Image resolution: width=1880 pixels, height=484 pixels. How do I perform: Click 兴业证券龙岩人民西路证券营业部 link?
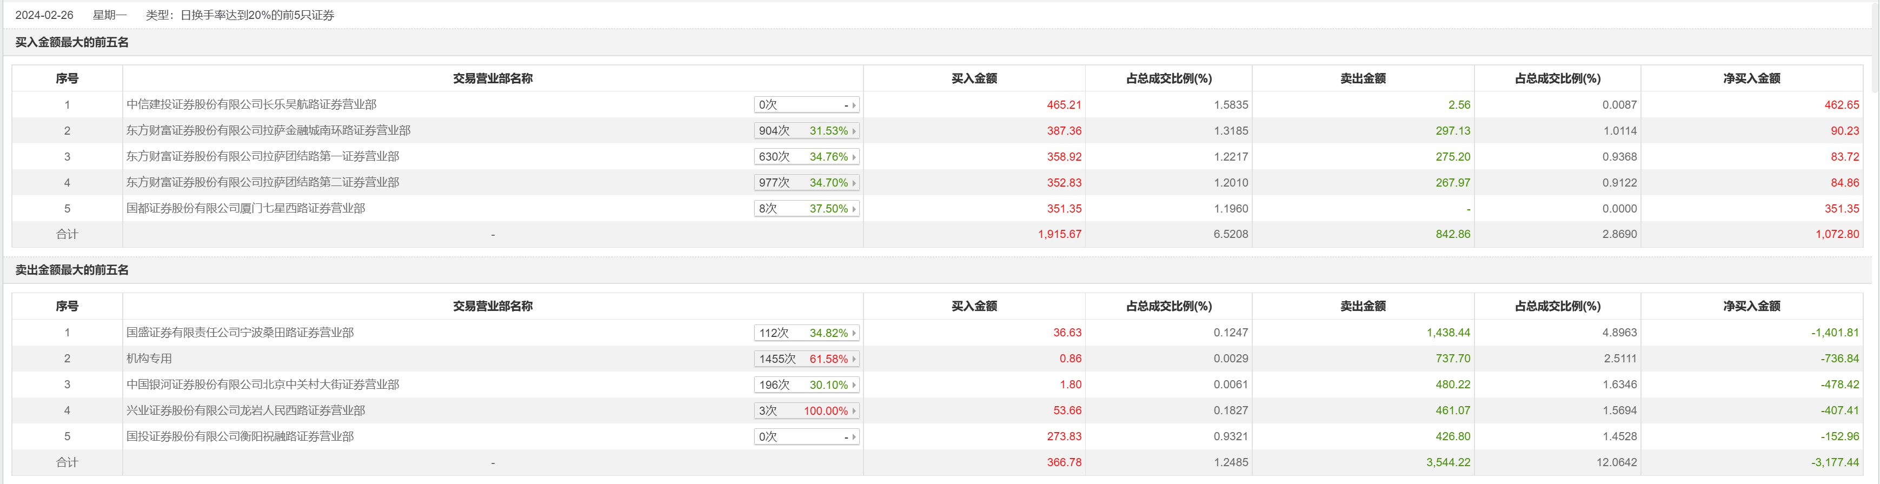point(245,411)
